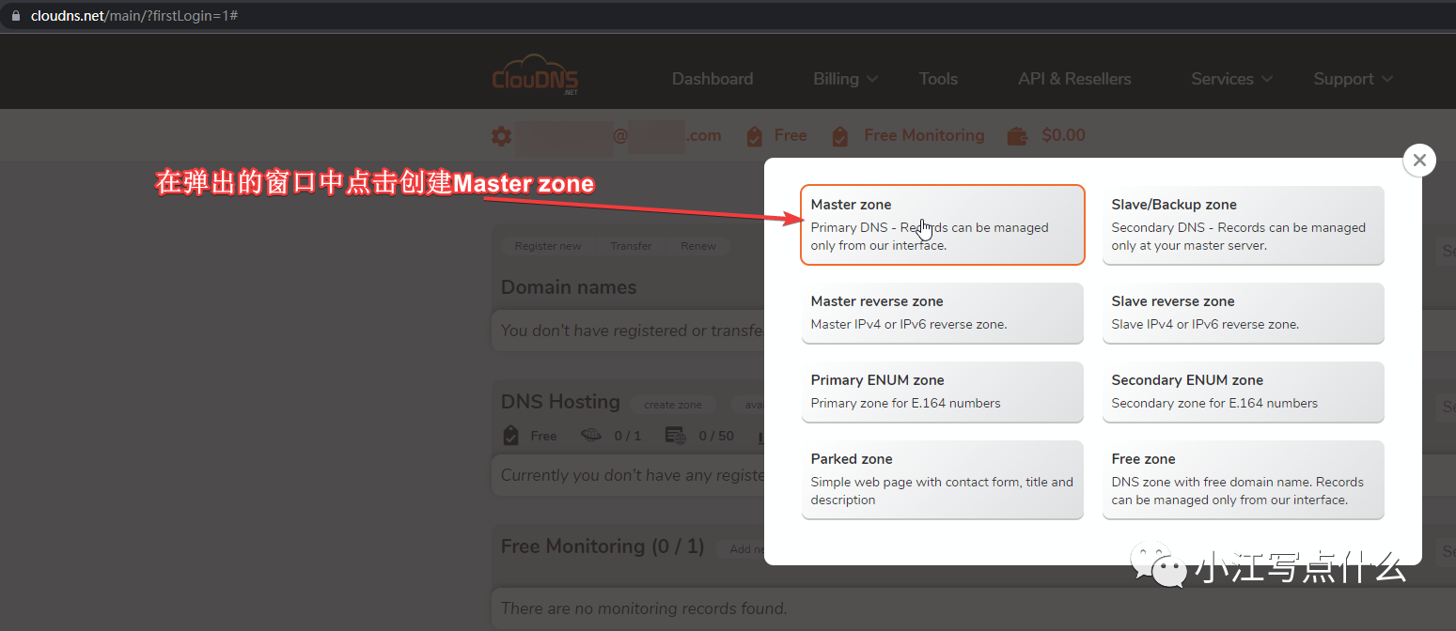
Task: Click the lock icon in address bar
Action: pos(15,16)
